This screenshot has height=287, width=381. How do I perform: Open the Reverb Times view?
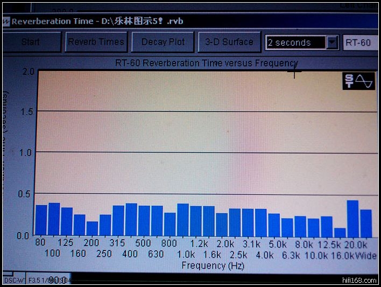point(96,42)
